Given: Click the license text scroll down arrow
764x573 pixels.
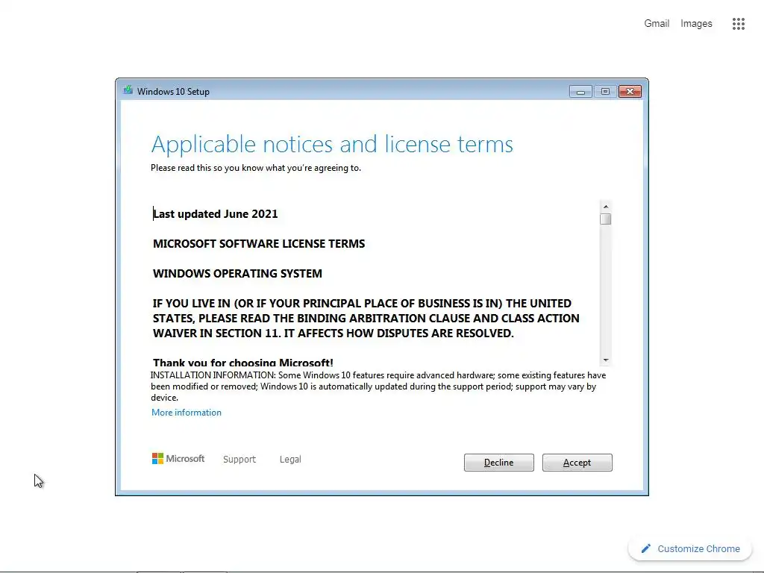Looking at the screenshot, I should tap(606, 360).
